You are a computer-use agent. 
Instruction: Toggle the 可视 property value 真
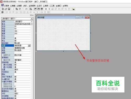(22, 38)
